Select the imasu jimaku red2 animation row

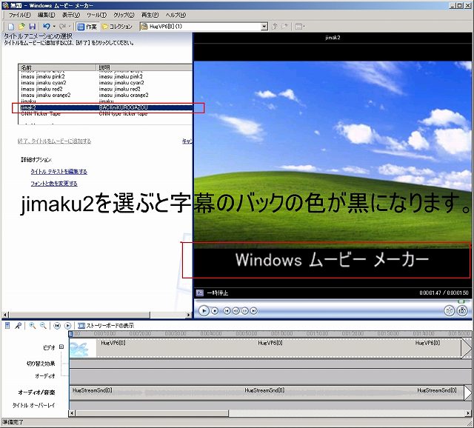coord(105,89)
